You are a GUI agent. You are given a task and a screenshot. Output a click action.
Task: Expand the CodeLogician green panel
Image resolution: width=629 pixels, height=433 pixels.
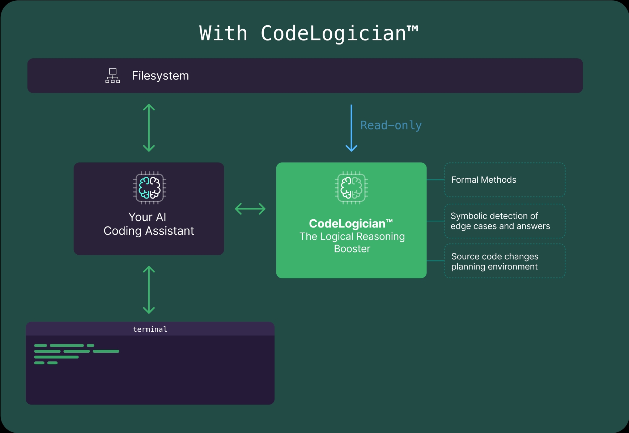point(351,220)
